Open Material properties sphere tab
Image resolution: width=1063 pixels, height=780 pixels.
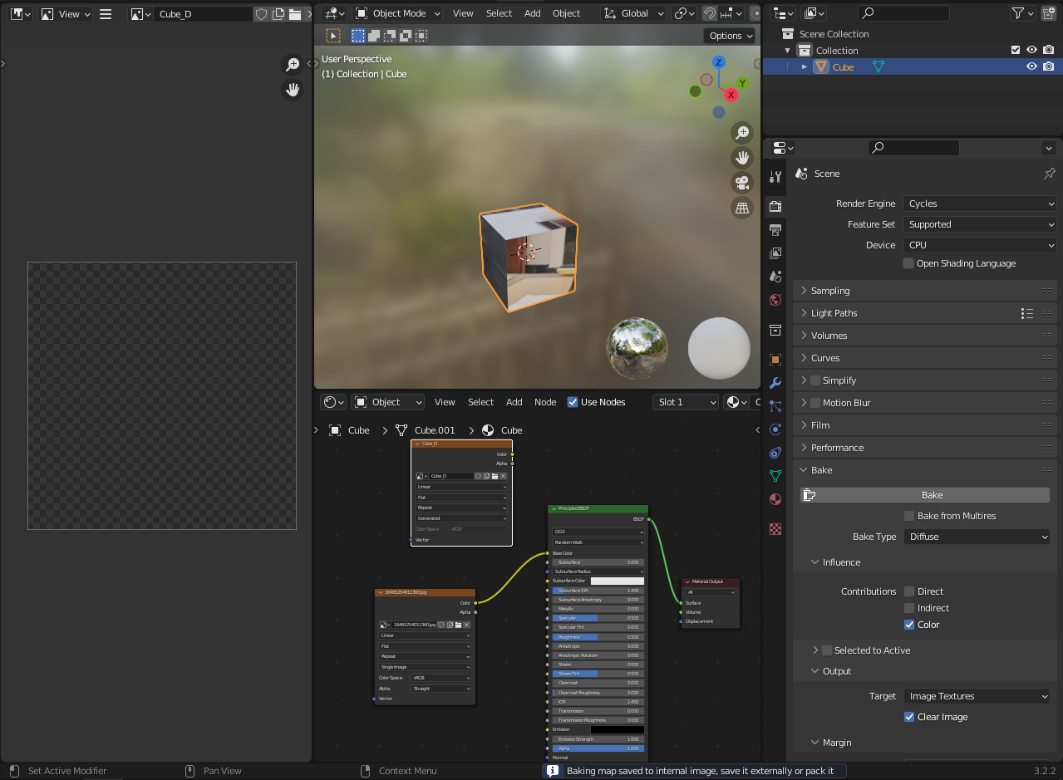775,499
